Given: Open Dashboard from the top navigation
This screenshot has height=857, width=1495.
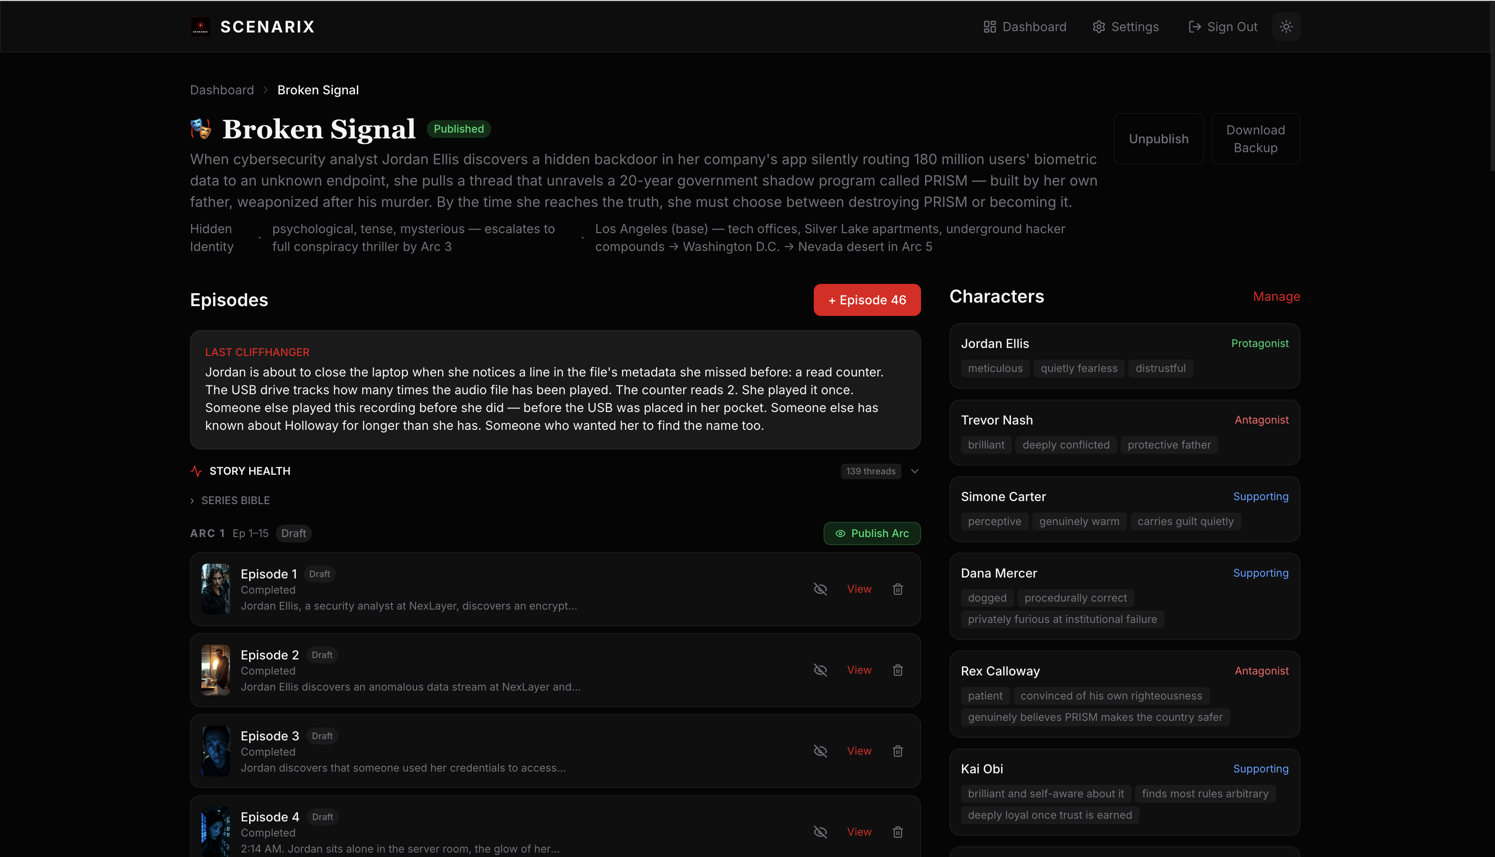Looking at the screenshot, I should (x=1025, y=27).
